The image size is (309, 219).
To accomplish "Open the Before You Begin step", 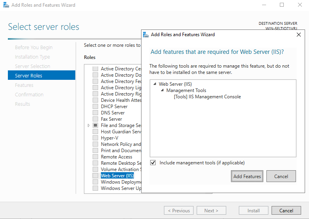I will pyautogui.click(x=34, y=47).
